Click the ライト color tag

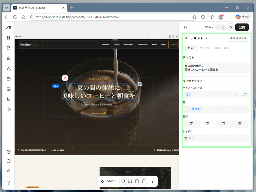(196, 109)
